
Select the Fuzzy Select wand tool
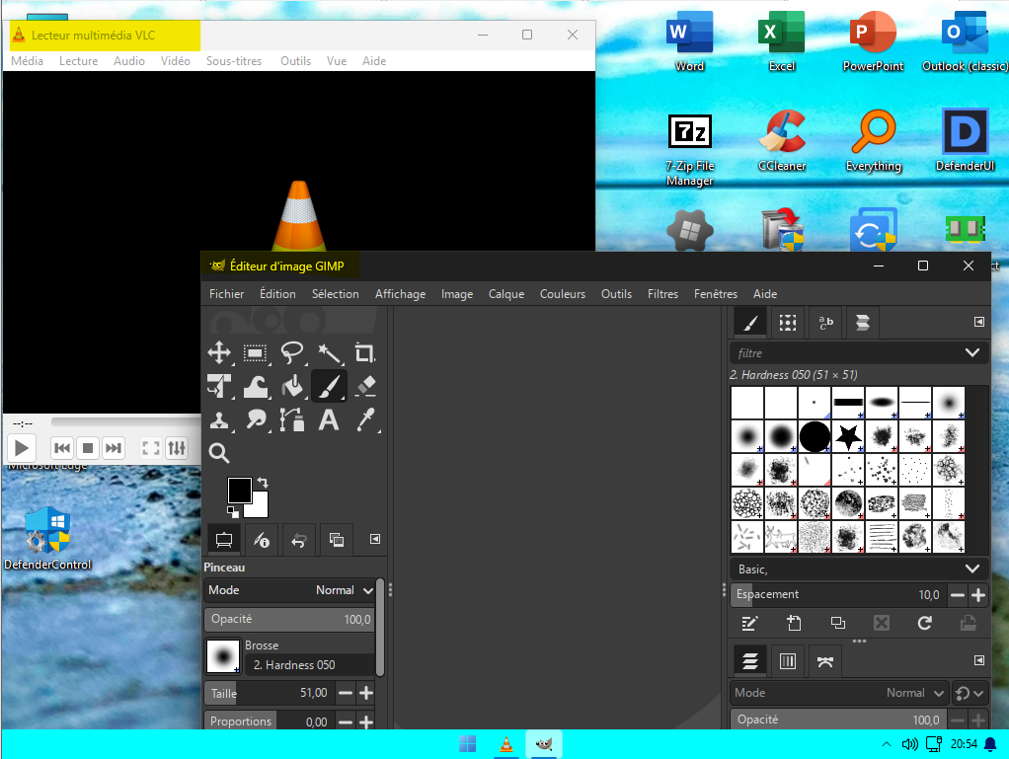coord(329,352)
